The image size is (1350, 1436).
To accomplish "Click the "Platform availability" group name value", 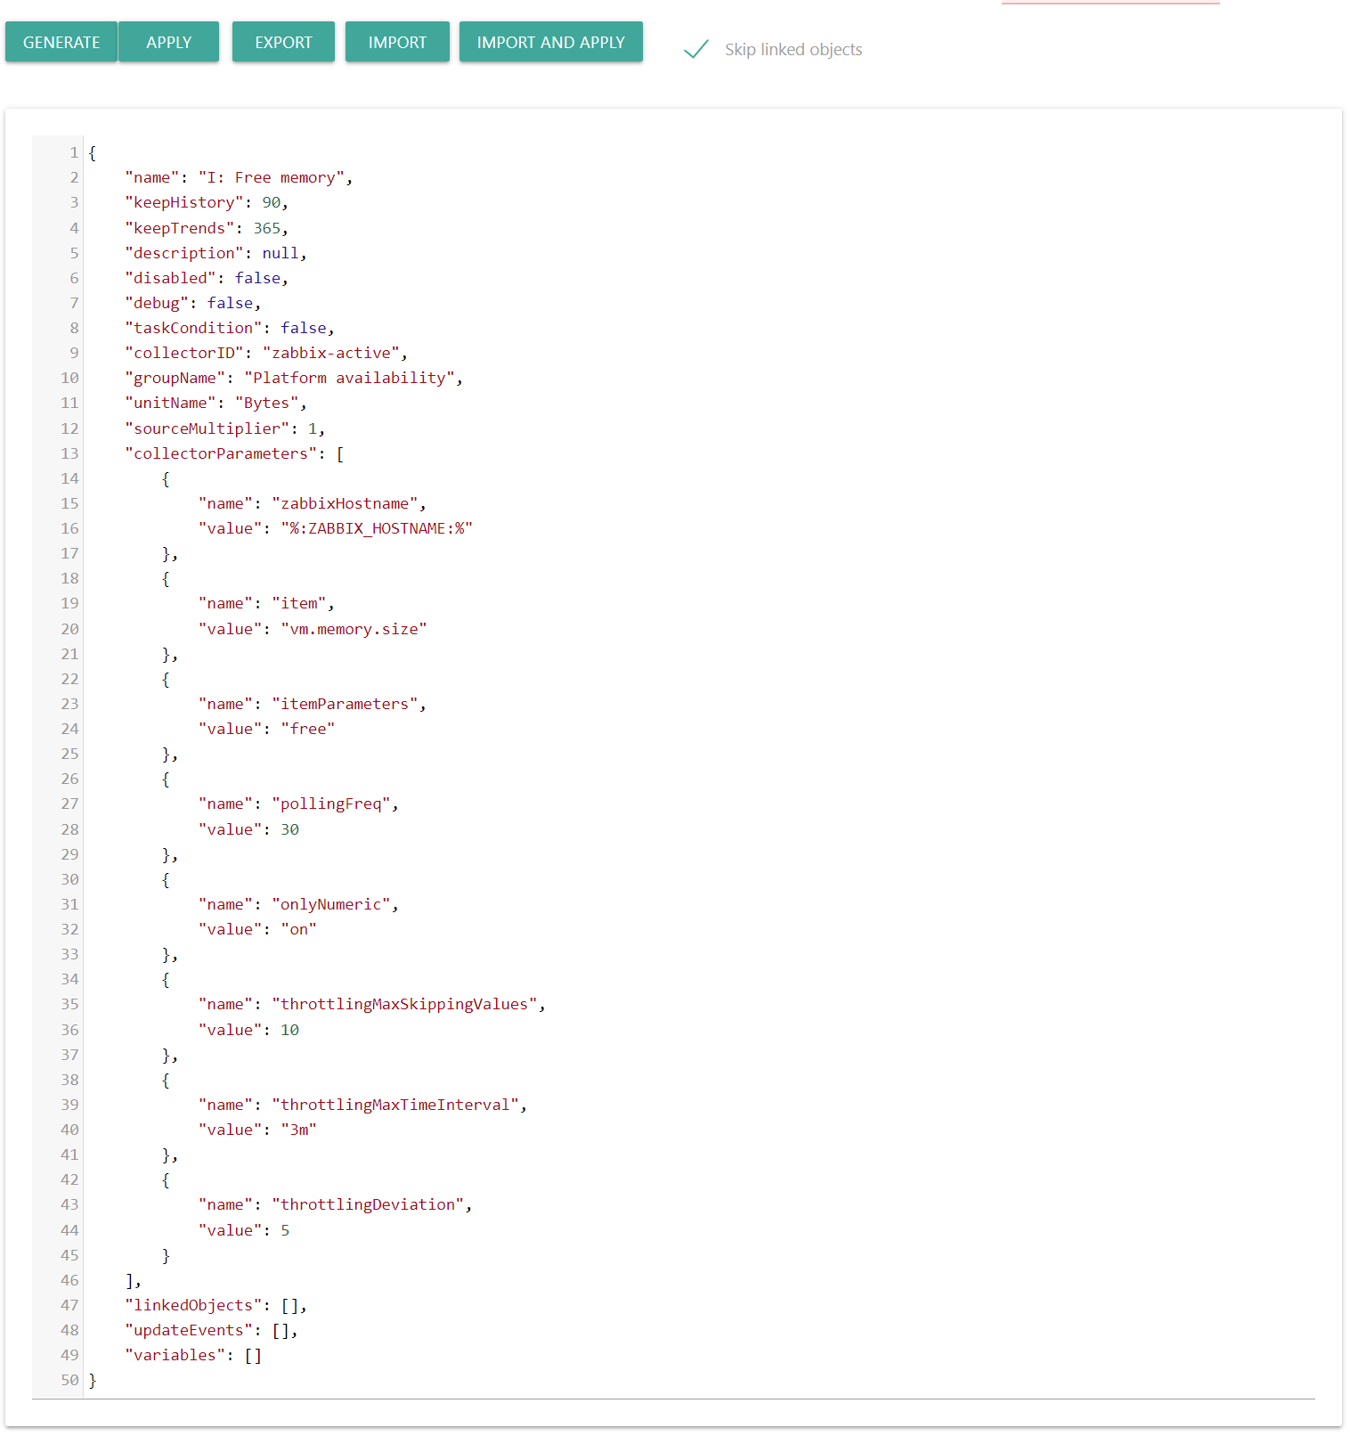I will coord(349,379).
